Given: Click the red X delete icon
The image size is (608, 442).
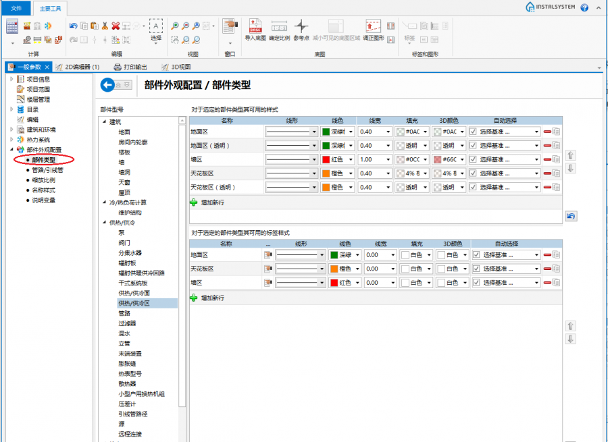Looking at the screenshot, I should tap(116, 26).
